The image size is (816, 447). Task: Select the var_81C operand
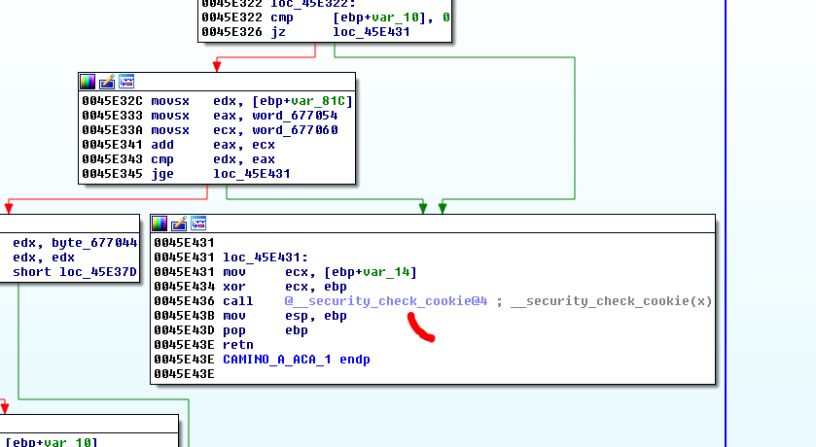point(330,101)
